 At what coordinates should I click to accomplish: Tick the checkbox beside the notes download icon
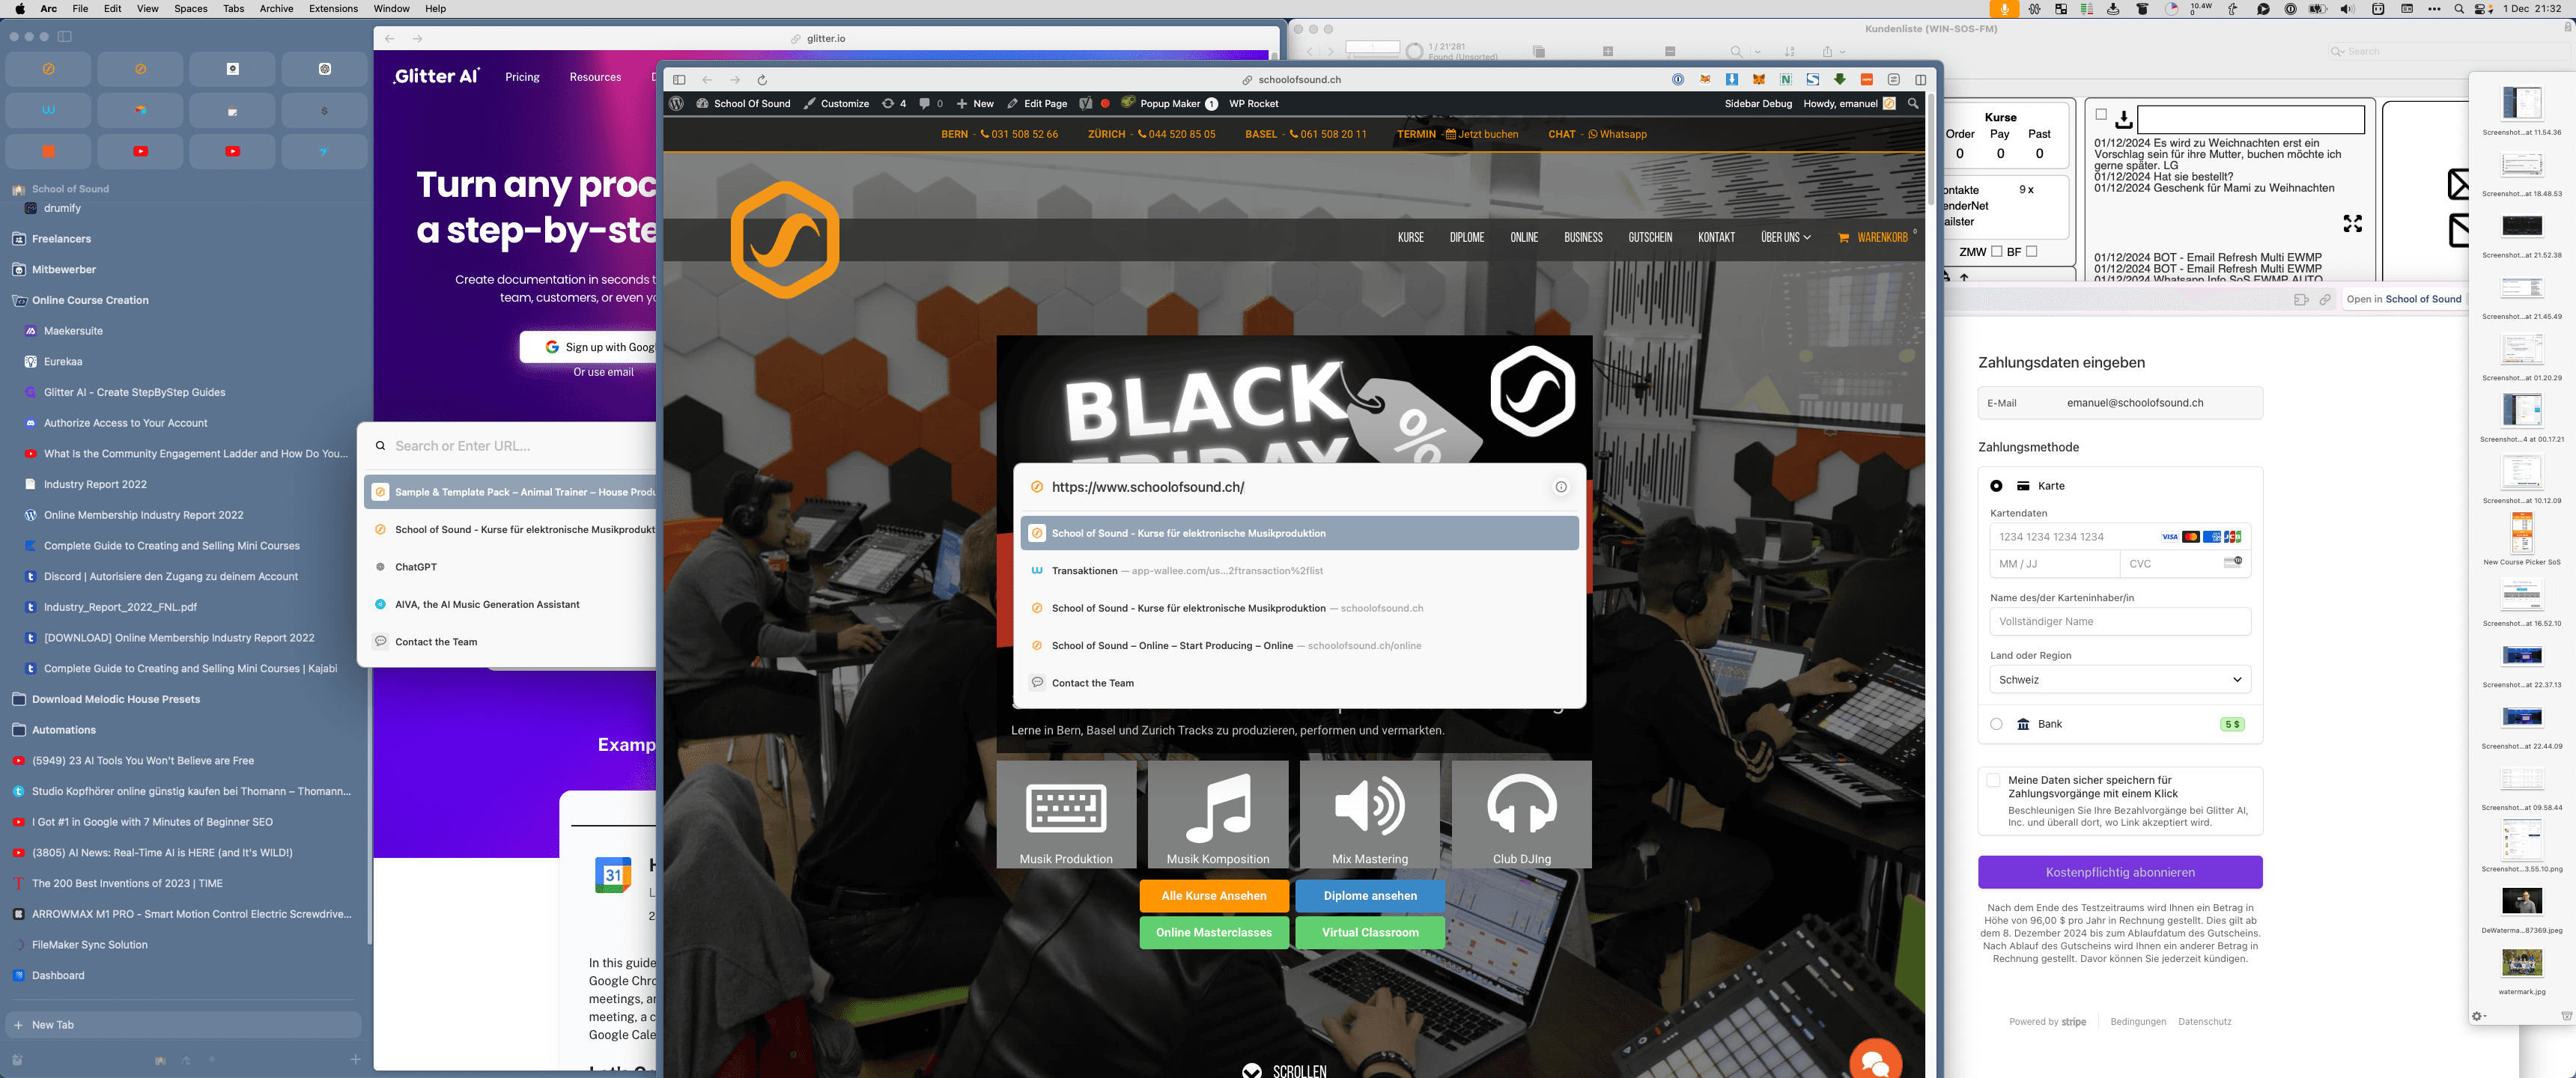2101,115
